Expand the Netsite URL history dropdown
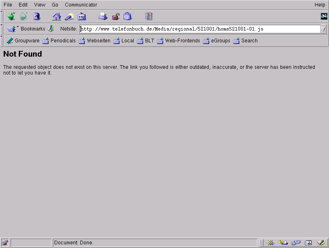 [x=323, y=29]
